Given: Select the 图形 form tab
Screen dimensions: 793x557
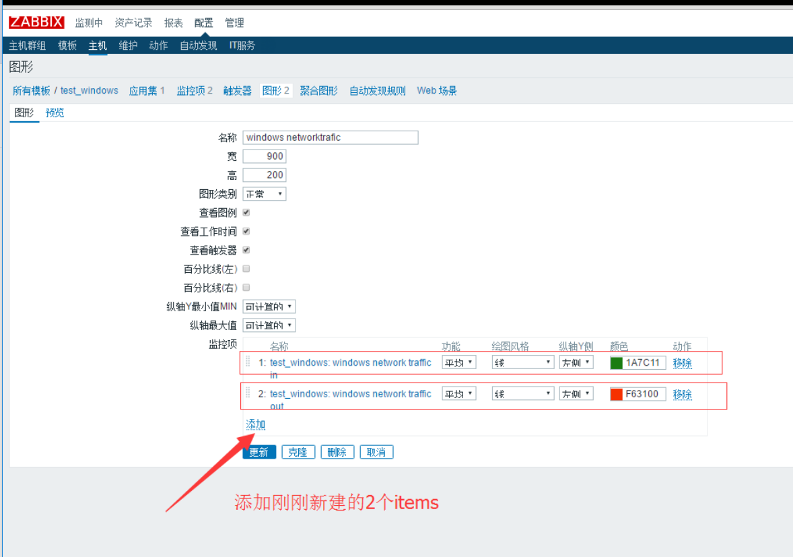Looking at the screenshot, I should pos(24,113).
